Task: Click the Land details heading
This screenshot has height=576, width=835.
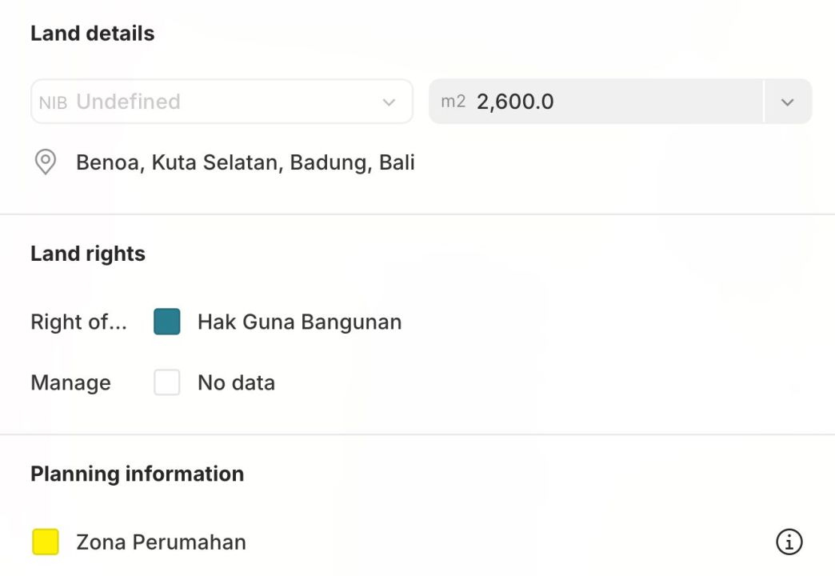Action: (x=92, y=34)
